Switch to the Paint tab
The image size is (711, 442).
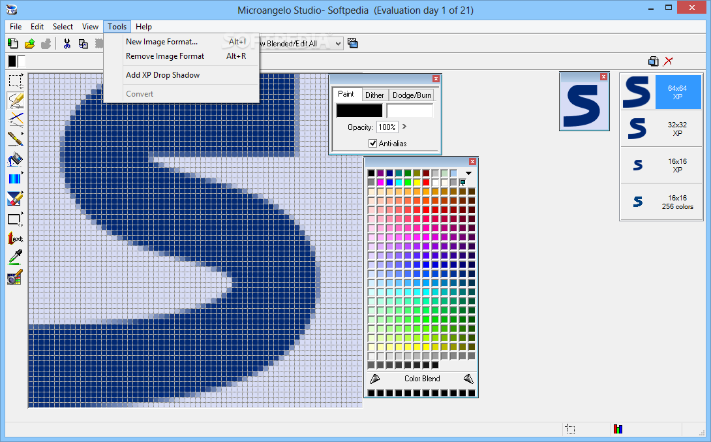pyautogui.click(x=346, y=94)
